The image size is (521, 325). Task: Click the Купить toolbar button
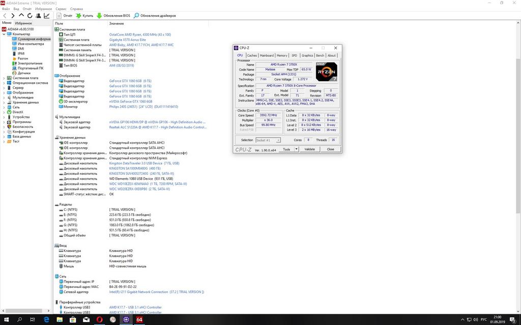(84, 16)
